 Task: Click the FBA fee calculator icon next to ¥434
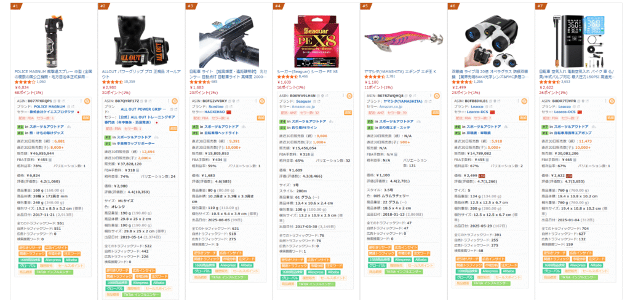click(x=226, y=159)
